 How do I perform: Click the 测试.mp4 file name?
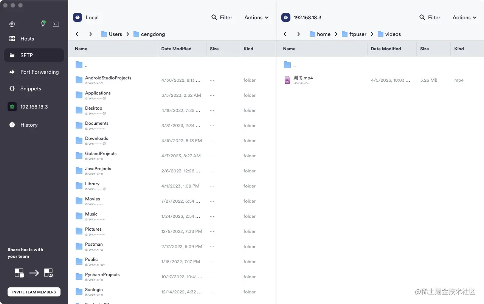click(x=303, y=78)
